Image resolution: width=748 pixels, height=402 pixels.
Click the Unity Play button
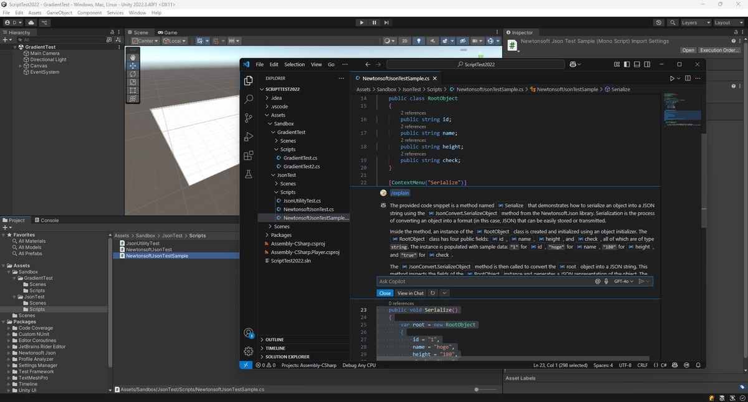[362, 22]
